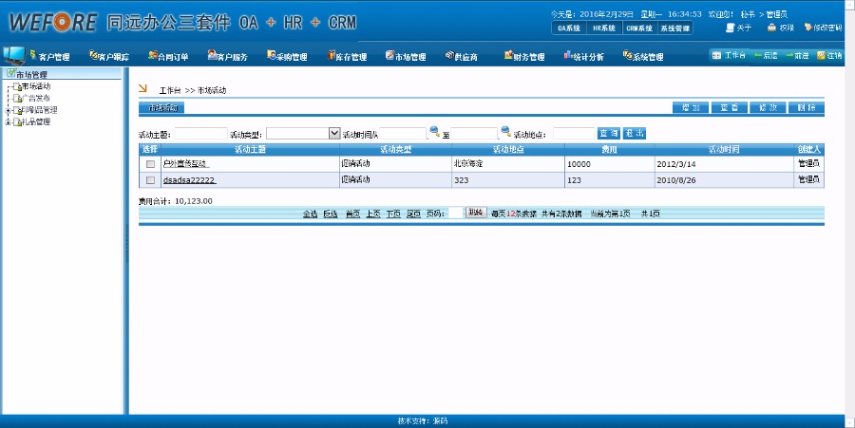This screenshot has width=855, height=428.
Task: Click the 修改 edit button
Action: (x=768, y=108)
